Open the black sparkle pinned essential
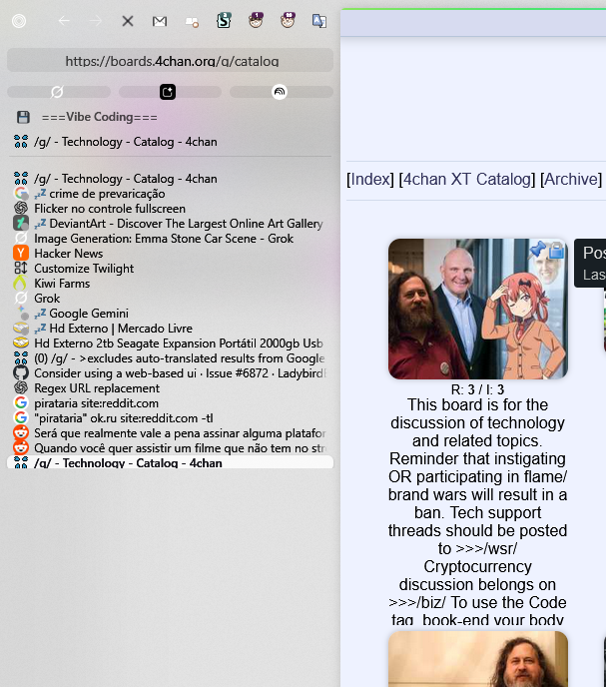This screenshot has width=606, height=687. pos(170,92)
